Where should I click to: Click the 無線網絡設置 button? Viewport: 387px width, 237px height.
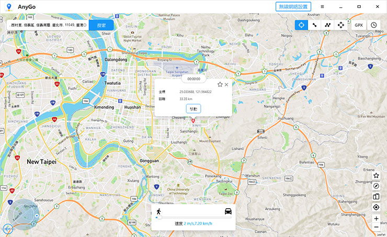coord(293,6)
